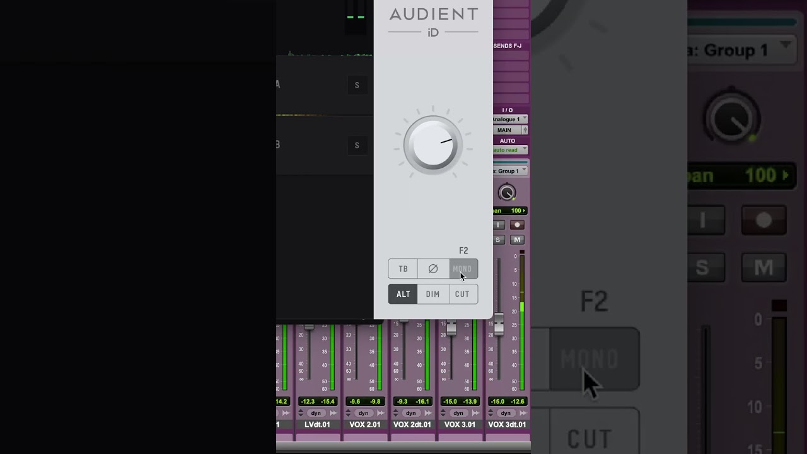The height and width of the screenshot is (454, 807).
Task: Open the dyn selector on VOX 3dt.01
Action: coord(506,413)
